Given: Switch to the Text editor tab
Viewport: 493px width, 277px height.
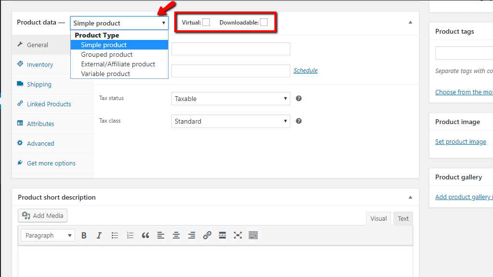Looking at the screenshot, I should pyautogui.click(x=403, y=219).
